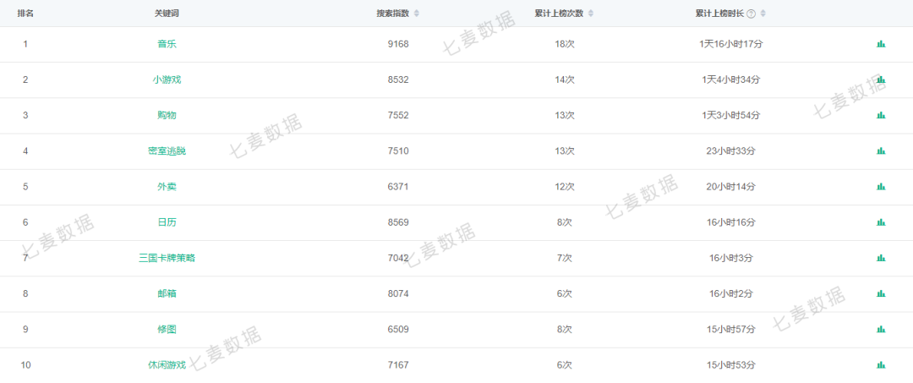Sort by 累计上榜次数 column arrows

tap(591, 14)
